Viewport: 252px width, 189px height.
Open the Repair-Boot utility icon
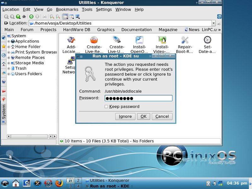[x=185, y=40]
